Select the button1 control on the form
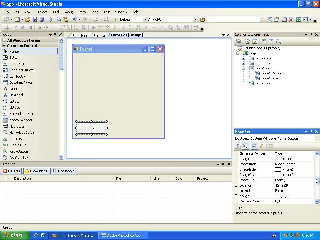This screenshot has height=240, width=320. click(92, 128)
